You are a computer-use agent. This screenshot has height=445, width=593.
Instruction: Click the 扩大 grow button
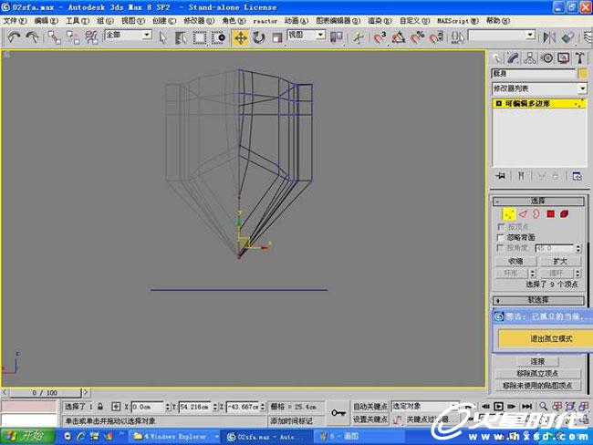click(x=560, y=261)
